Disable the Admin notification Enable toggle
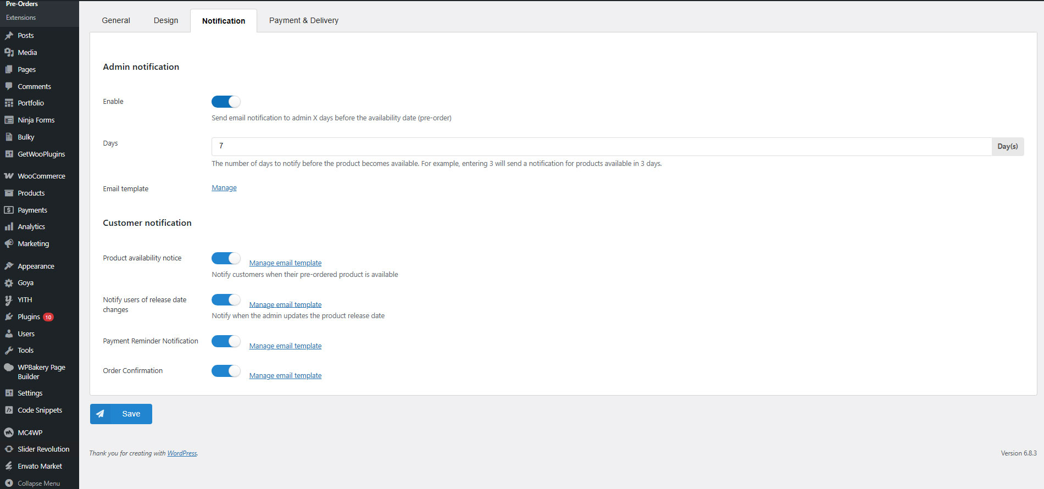Viewport: 1044px width, 489px height. pyautogui.click(x=226, y=102)
